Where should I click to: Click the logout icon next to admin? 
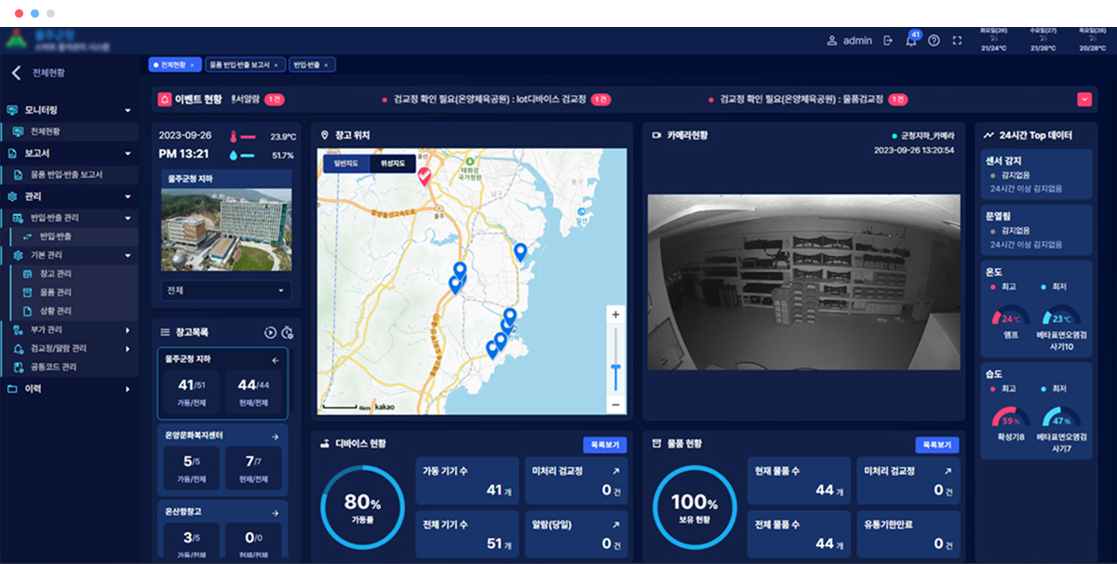[888, 41]
